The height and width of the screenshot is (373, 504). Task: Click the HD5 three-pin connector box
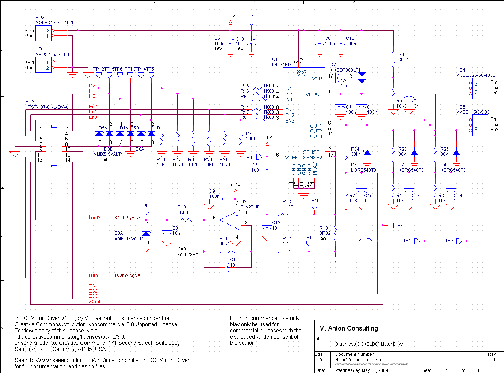click(x=480, y=125)
